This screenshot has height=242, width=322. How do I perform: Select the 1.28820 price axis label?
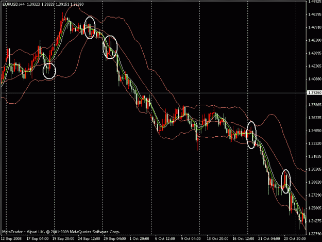315,182
